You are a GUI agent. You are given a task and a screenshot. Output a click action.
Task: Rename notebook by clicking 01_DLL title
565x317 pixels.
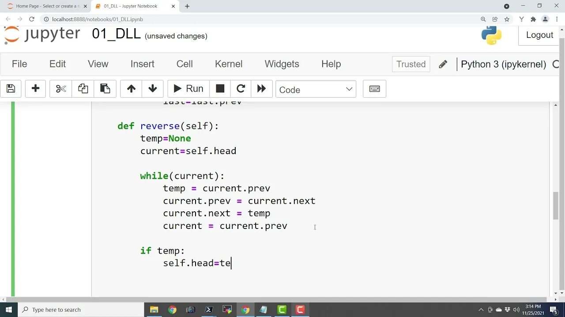(116, 34)
